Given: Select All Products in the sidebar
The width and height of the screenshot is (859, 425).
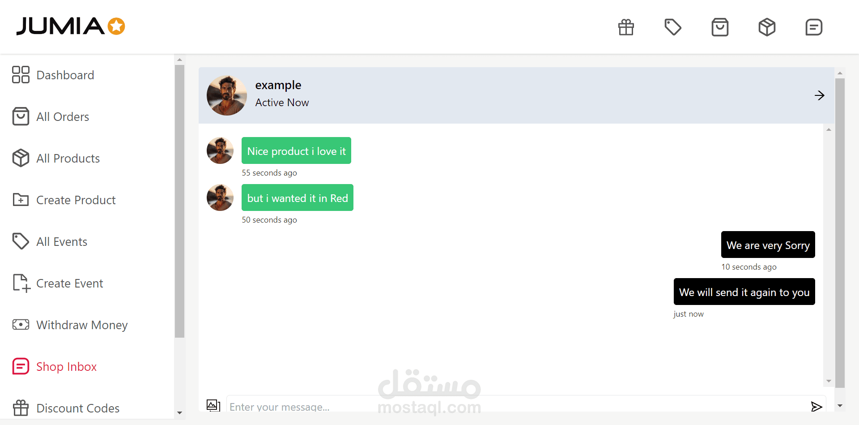Looking at the screenshot, I should (x=56, y=158).
